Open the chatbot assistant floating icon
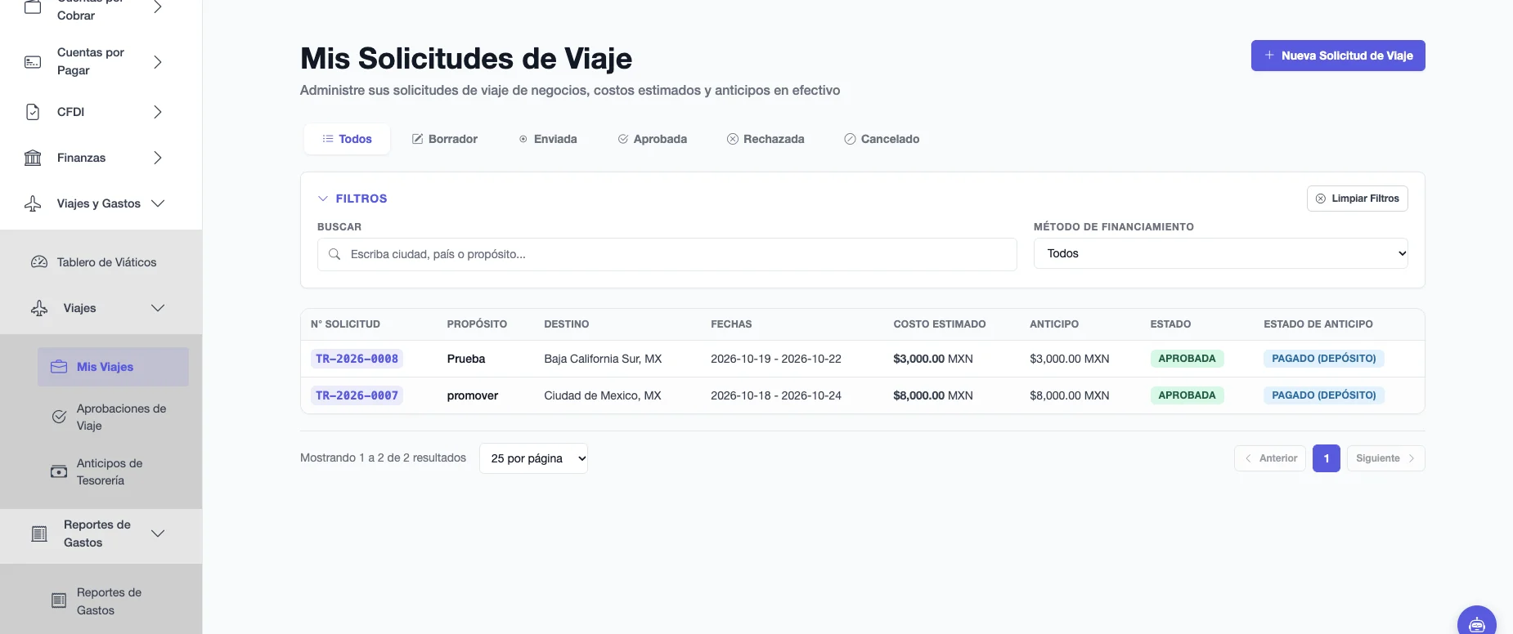 (1477, 624)
